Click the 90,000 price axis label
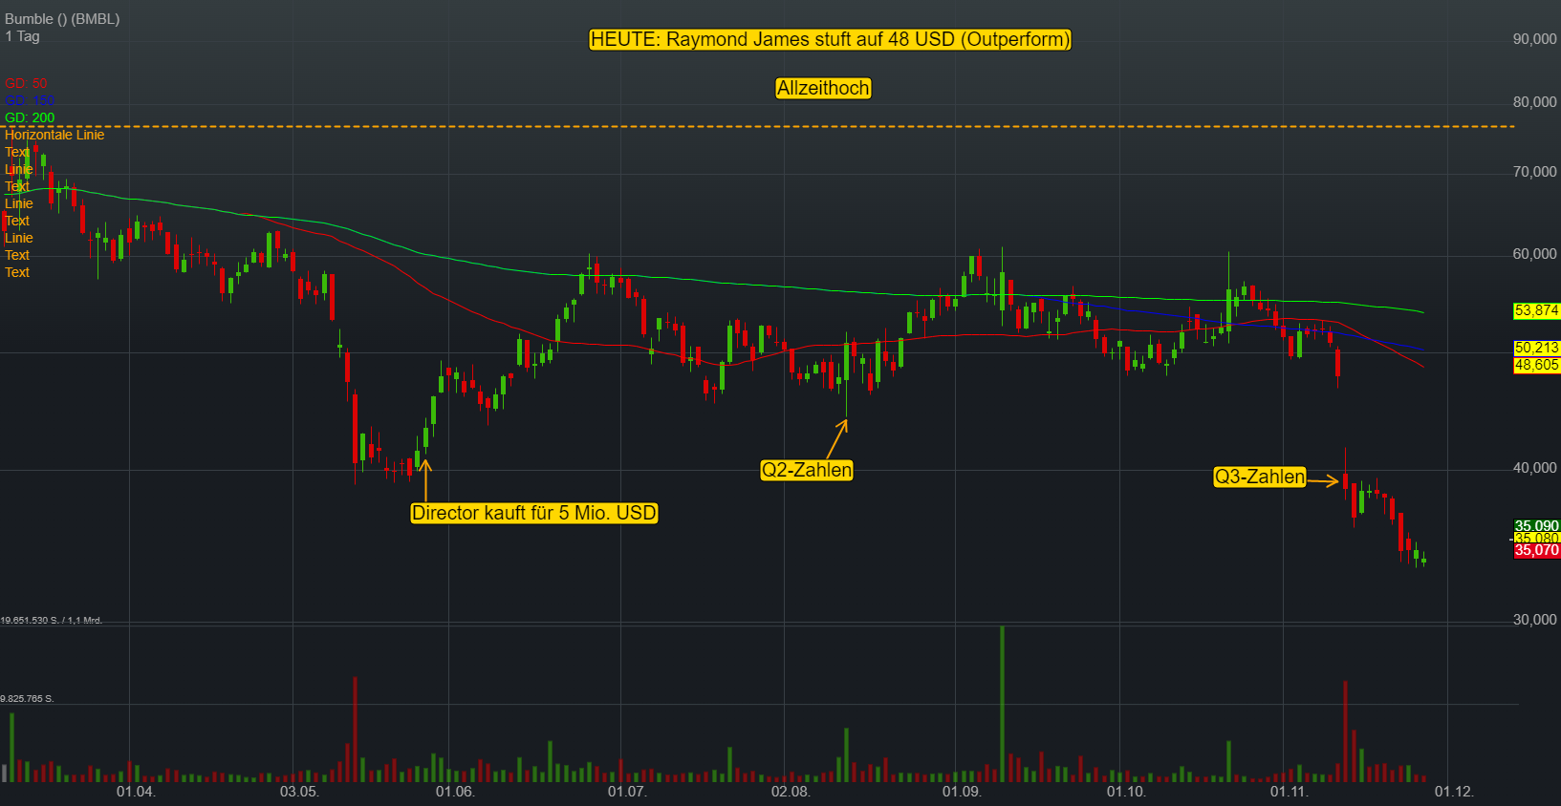The height and width of the screenshot is (806, 1561). point(1535,39)
